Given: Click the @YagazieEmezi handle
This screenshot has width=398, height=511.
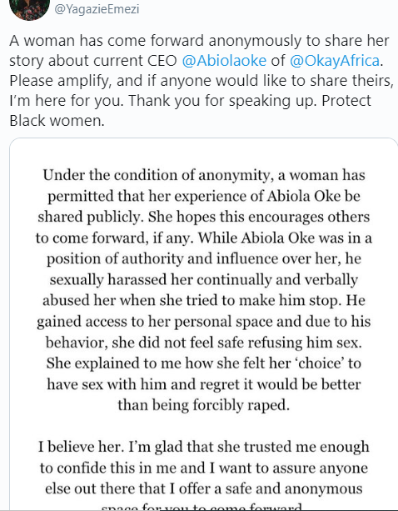Looking at the screenshot, I should 97,9.
